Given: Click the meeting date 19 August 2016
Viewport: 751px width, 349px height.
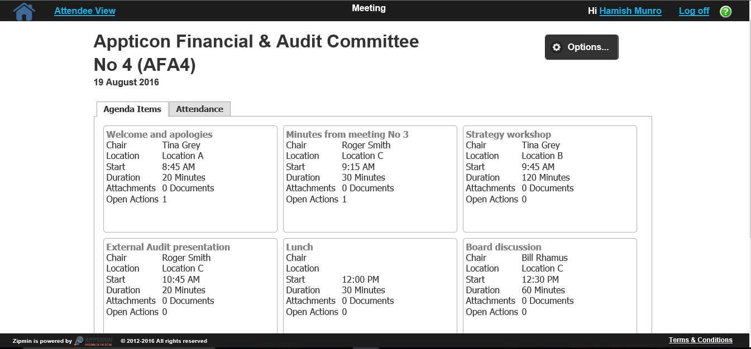Looking at the screenshot, I should (126, 83).
